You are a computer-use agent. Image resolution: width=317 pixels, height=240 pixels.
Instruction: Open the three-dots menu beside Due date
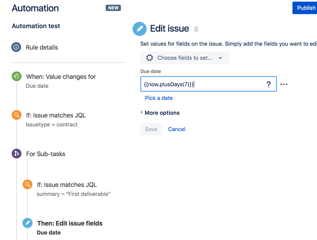point(284,84)
